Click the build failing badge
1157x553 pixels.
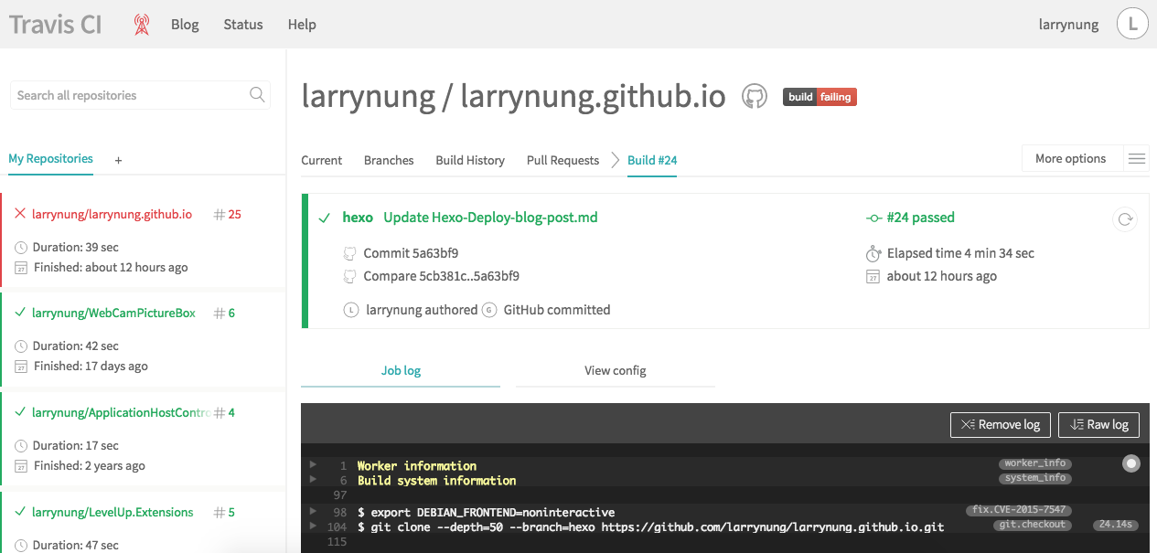pos(820,97)
